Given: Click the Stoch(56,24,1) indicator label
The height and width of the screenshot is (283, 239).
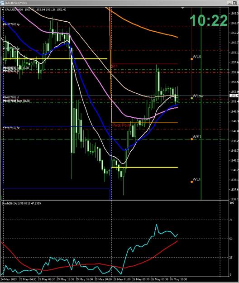Looking at the screenshot, I should coord(21,203).
